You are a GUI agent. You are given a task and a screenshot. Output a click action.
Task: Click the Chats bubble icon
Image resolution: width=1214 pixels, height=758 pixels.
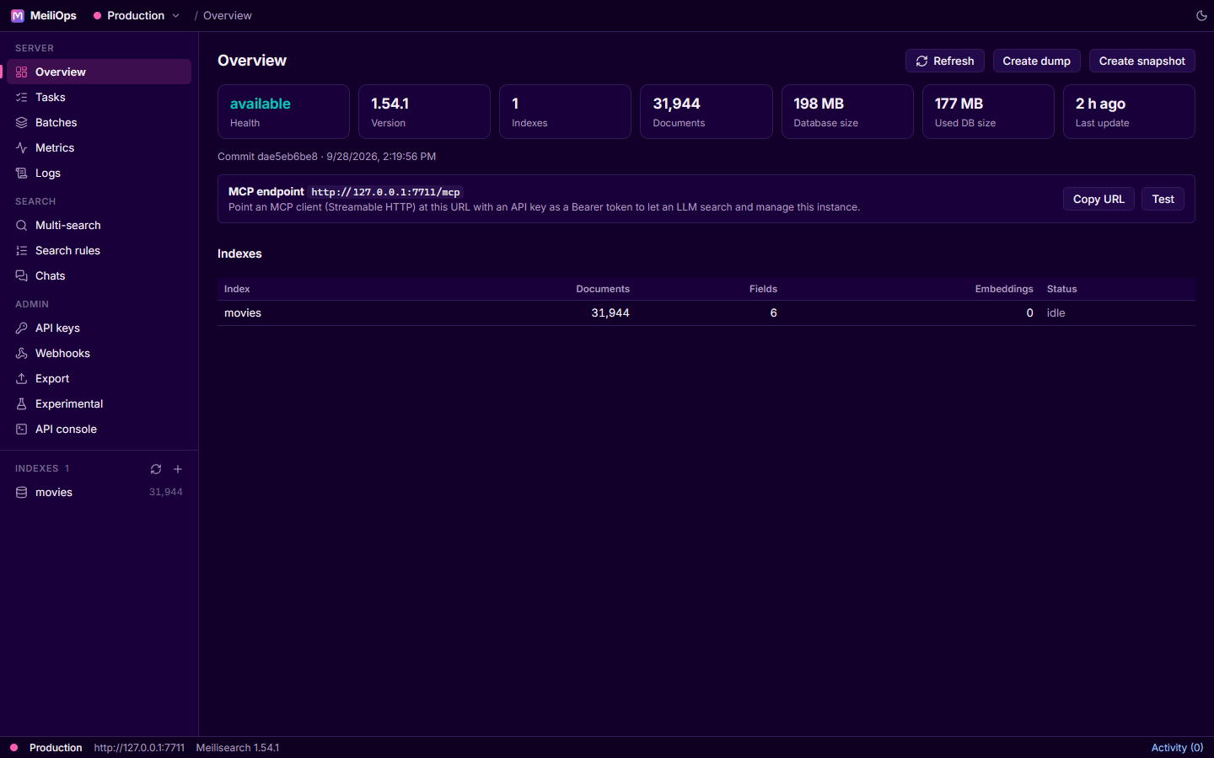point(22,276)
